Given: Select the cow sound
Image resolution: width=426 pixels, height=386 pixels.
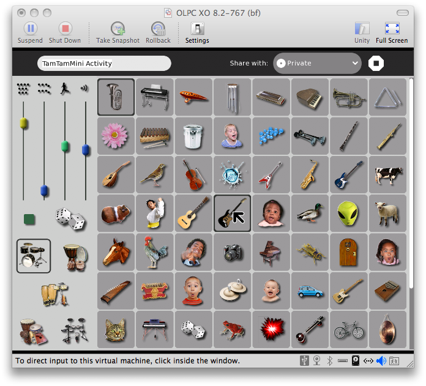Looking at the screenshot, I should click(387, 174).
